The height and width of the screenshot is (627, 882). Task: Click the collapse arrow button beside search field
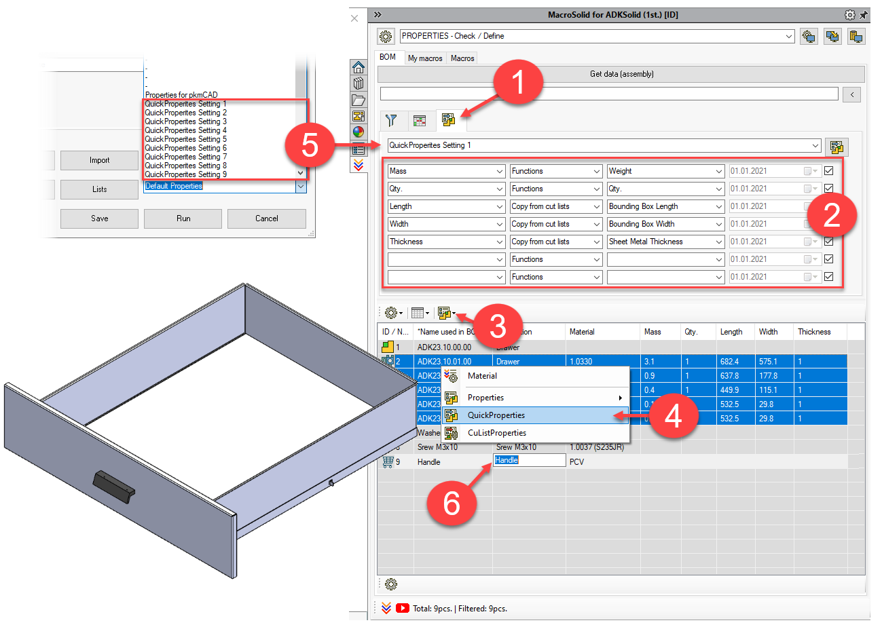(x=851, y=94)
